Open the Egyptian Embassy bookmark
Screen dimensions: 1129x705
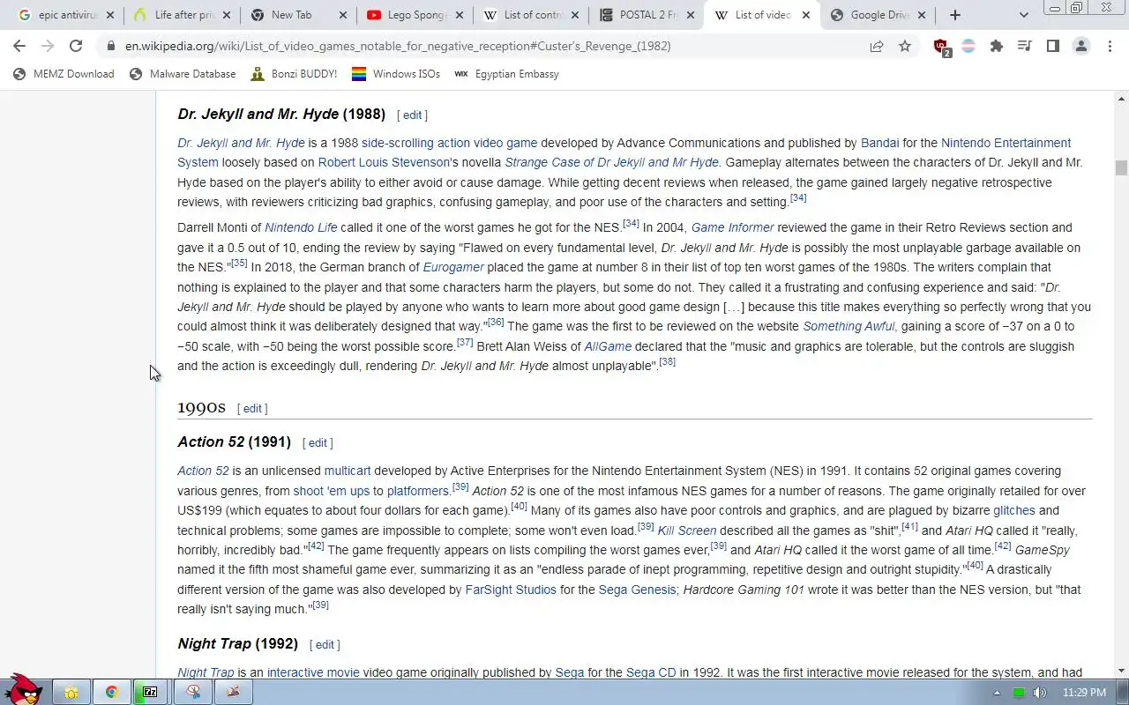[506, 74]
